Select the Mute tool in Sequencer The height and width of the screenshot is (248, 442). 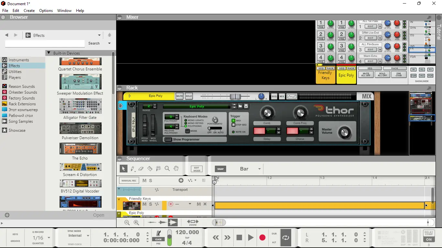pos(159,169)
